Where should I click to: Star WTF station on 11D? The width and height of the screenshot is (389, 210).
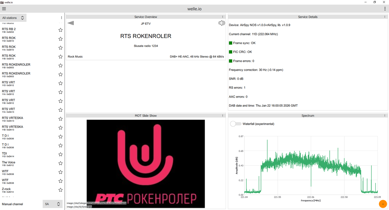[61, 172]
